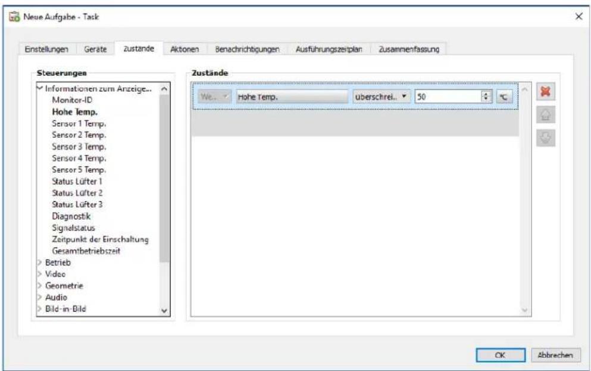Delete the condition with red X icon
591x371 pixels.
point(545,92)
